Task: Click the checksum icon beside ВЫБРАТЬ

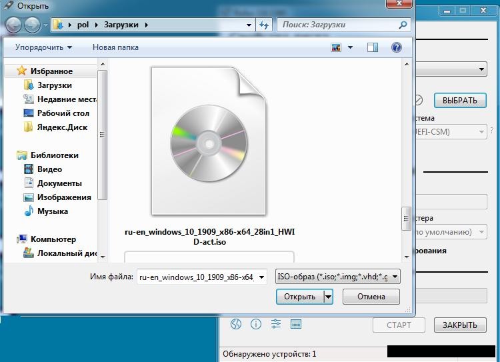Action: pos(419,100)
